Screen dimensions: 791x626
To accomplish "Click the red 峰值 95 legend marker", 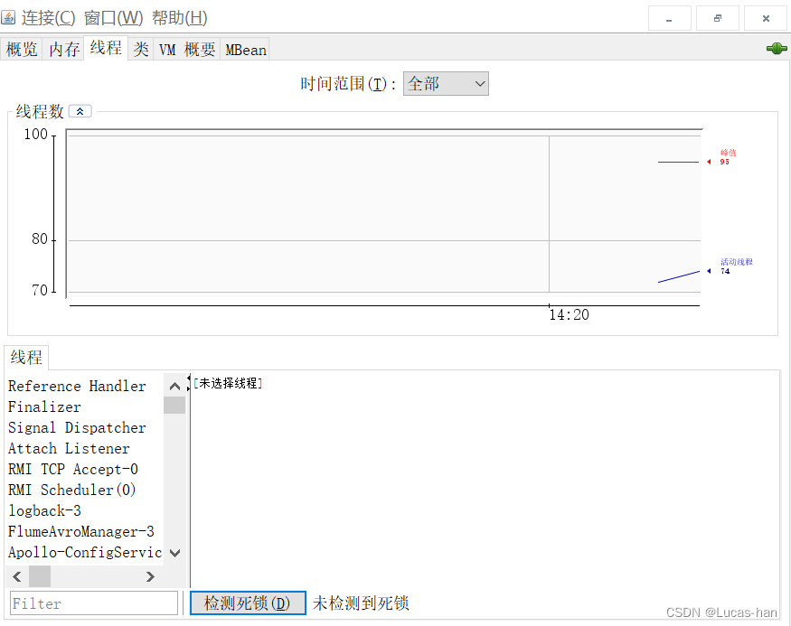I will (x=709, y=162).
